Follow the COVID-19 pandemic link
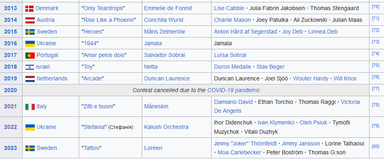Image resolution: width=384 pixels, height=160 pixels. pyautogui.click(x=233, y=90)
